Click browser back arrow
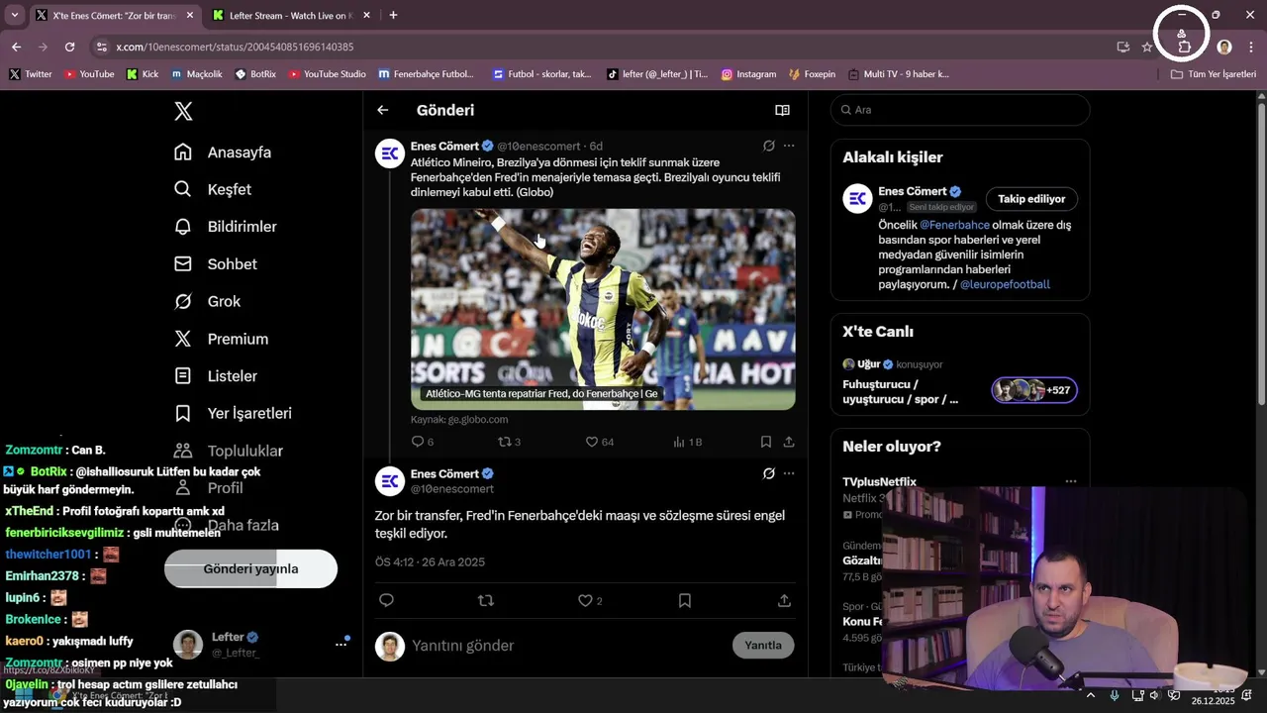The height and width of the screenshot is (713, 1267). pyautogui.click(x=16, y=47)
